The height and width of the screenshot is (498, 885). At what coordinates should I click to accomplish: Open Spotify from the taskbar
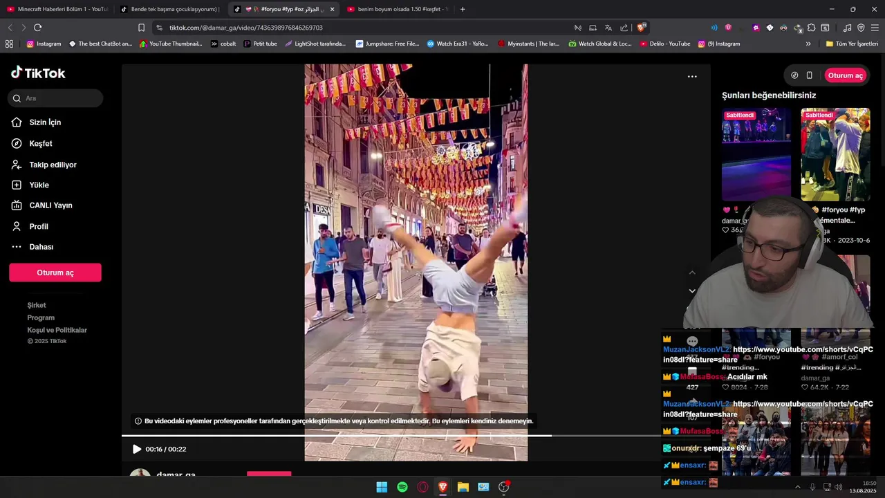[402, 487]
